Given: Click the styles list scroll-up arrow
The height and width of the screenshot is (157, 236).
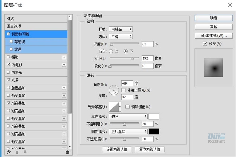Looking at the screenshot, I should 69,17.
